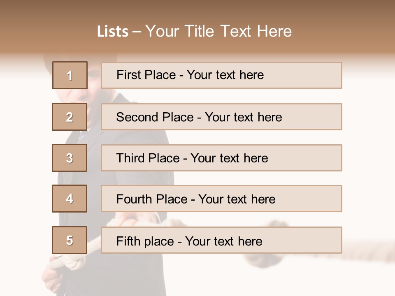Click the words Your text here in First Place
395x296 pixels.
(225, 75)
